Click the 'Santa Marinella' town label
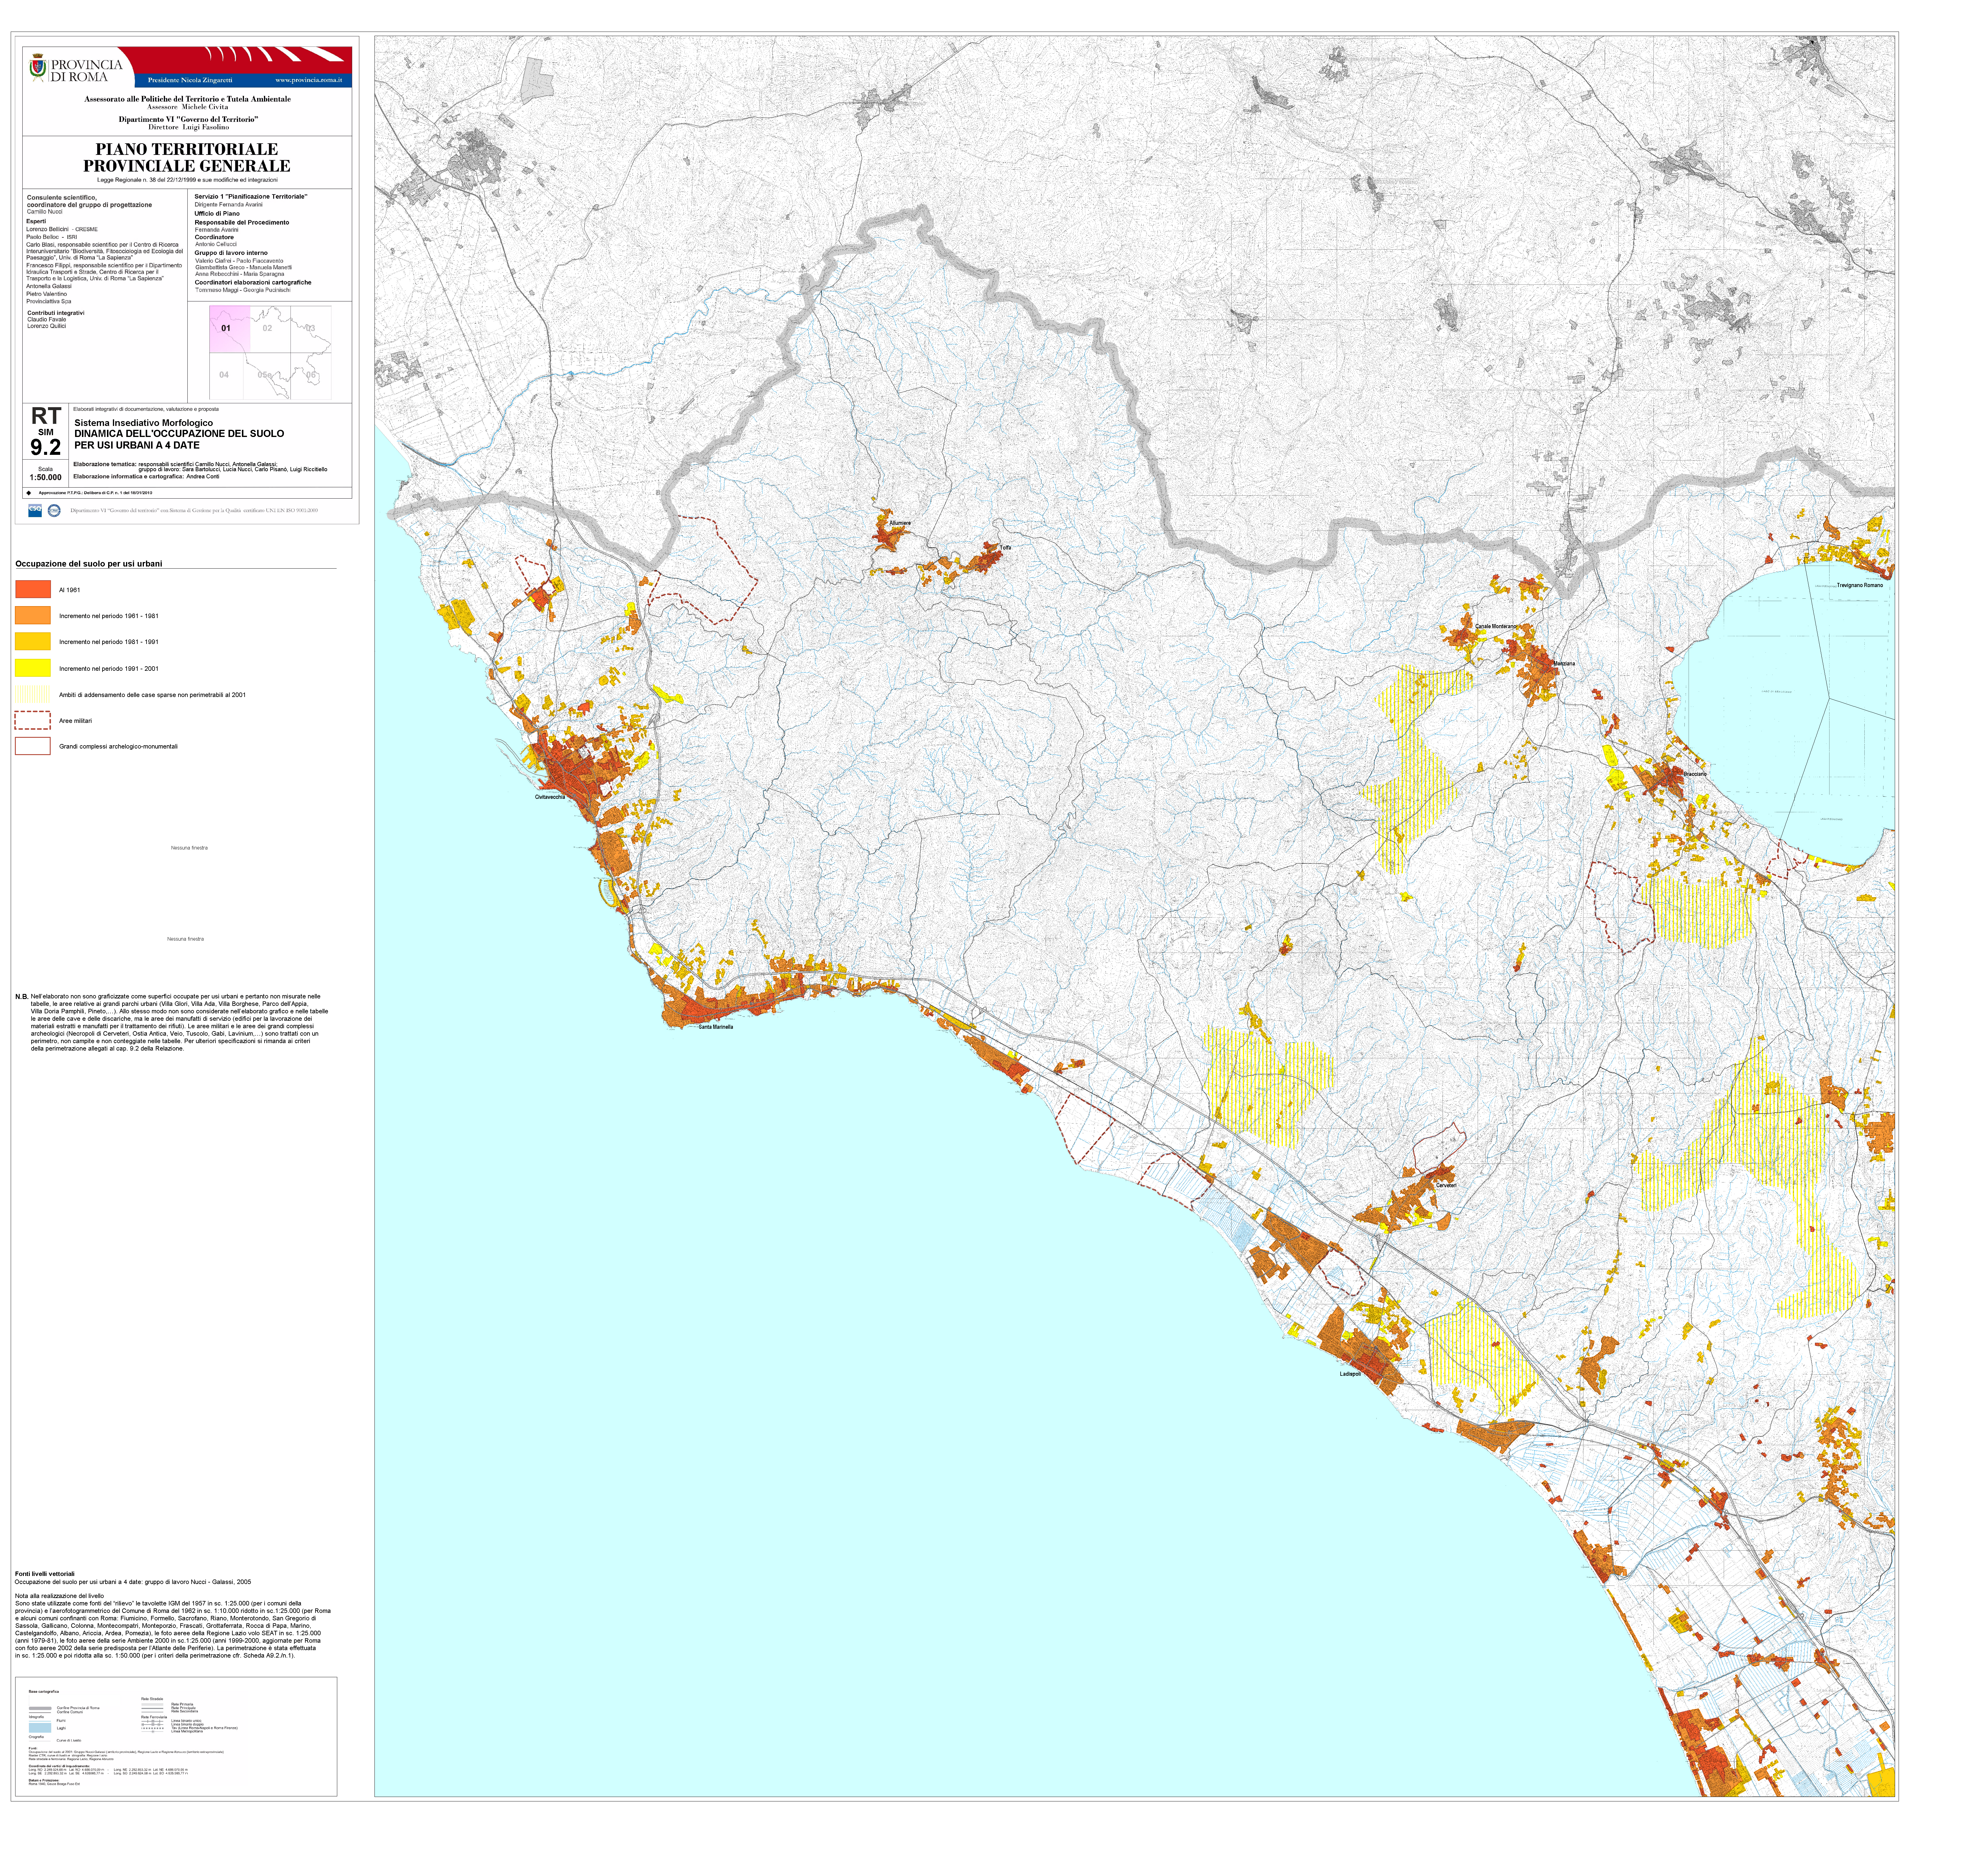 click(x=716, y=1027)
